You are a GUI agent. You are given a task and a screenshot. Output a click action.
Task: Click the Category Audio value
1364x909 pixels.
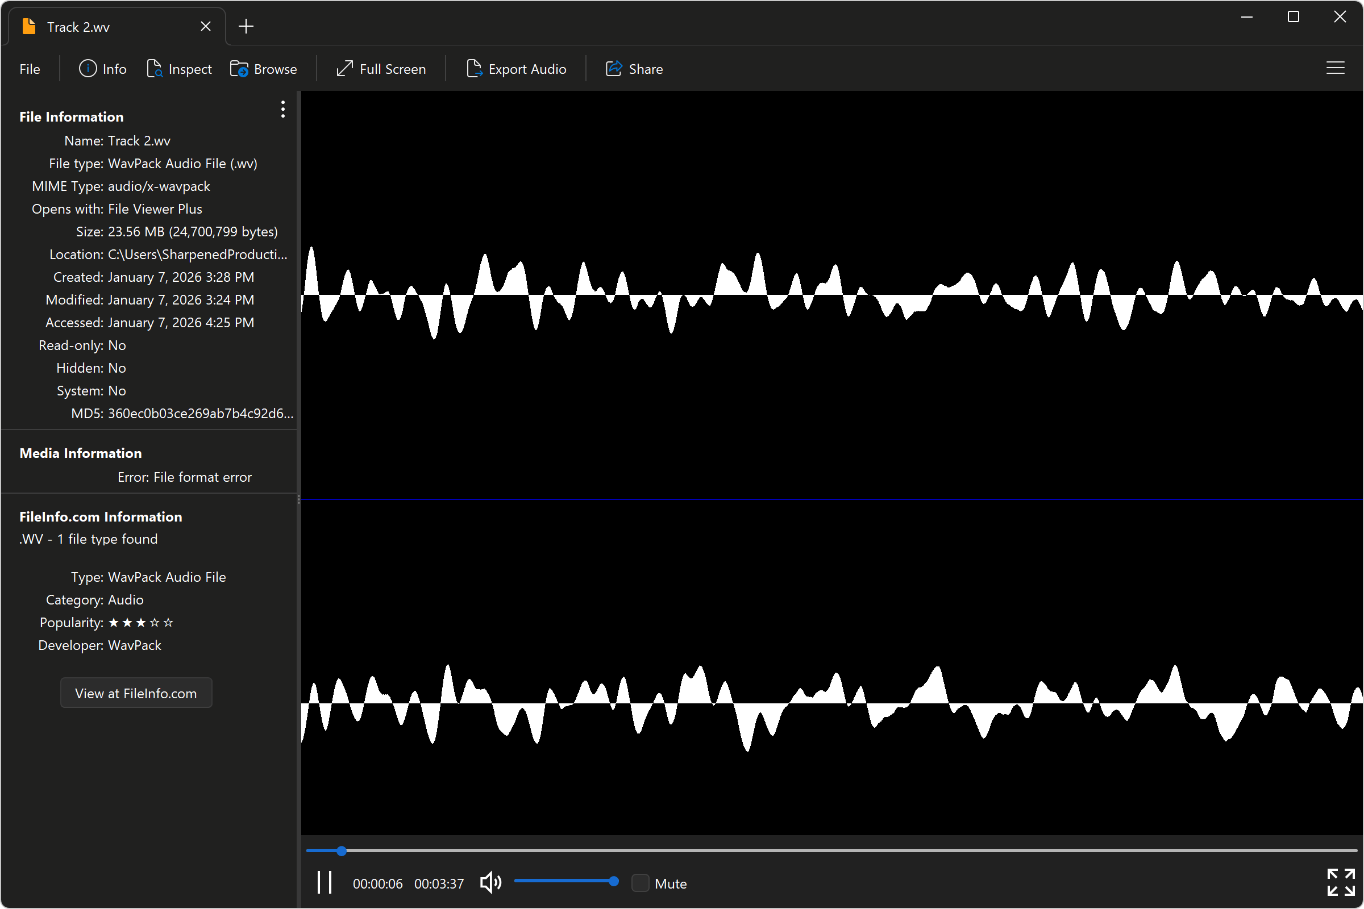point(126,600)
